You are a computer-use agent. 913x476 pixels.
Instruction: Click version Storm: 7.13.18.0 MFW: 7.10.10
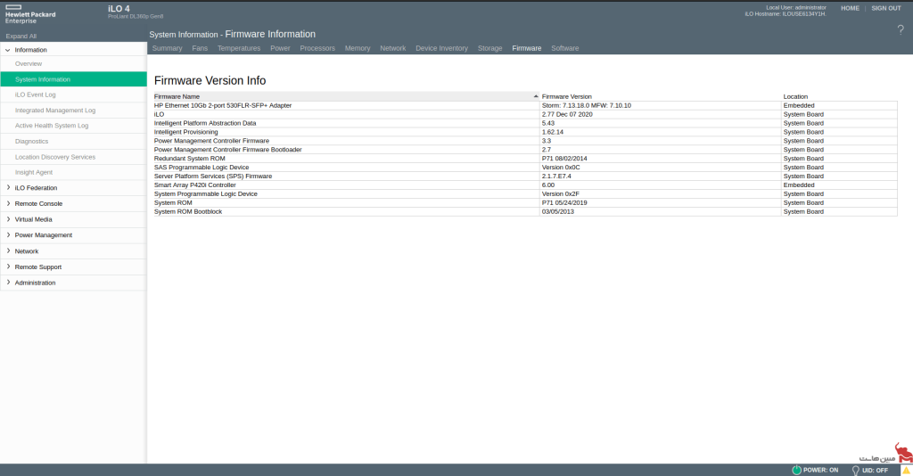tap(587, 106)
